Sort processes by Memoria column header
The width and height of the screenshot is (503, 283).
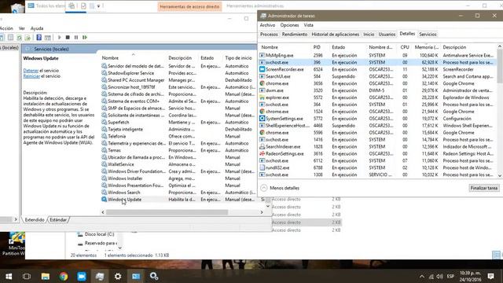[426, 47]
